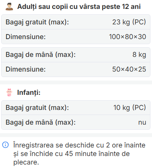Select the 'Adulți sau copii cu vârsta peste 12 ani' heading
The image size is (152, 168).
[x=79, y=7]
